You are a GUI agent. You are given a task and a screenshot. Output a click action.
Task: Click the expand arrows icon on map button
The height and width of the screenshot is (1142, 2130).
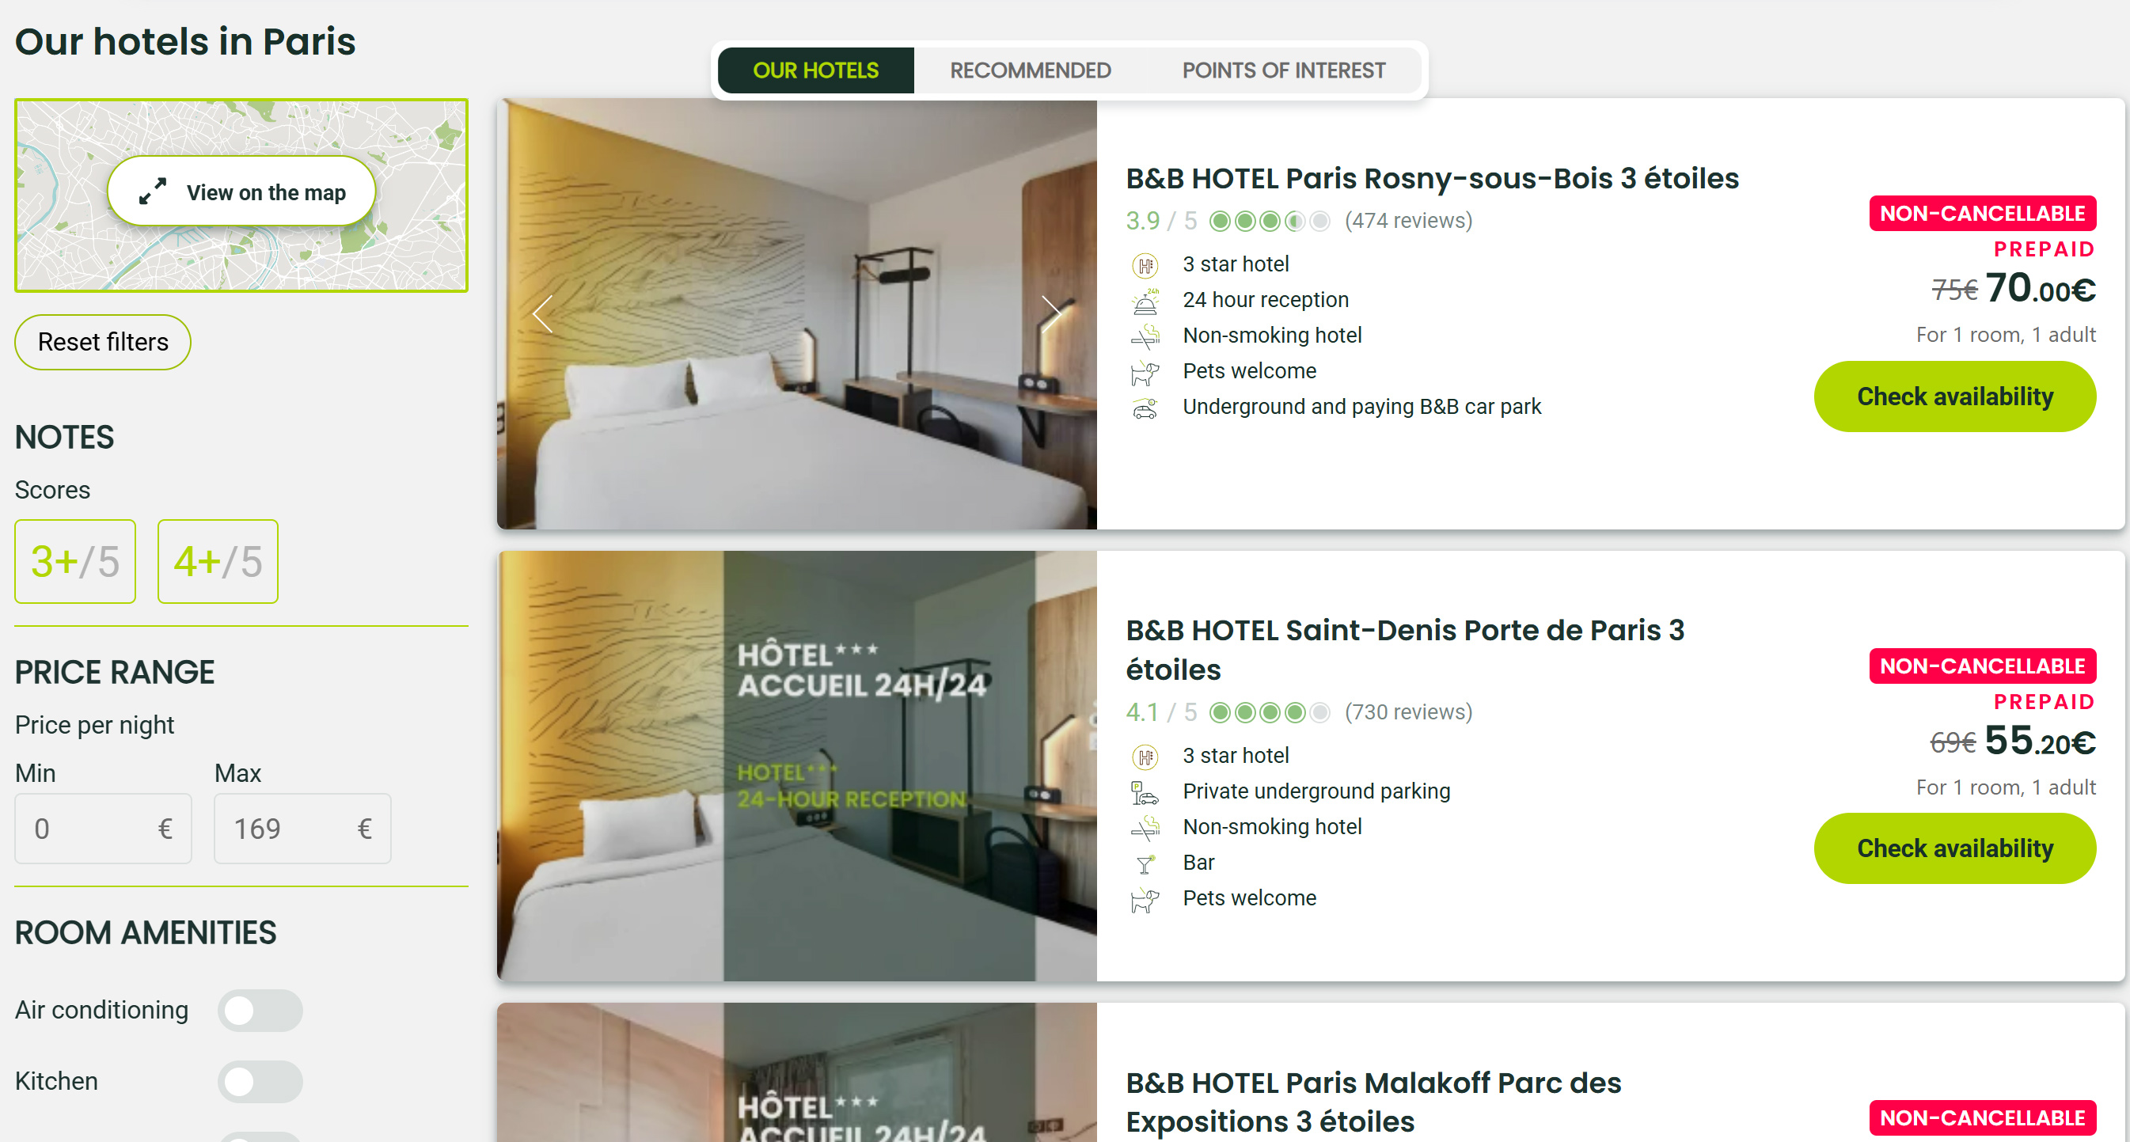point(153,192)
